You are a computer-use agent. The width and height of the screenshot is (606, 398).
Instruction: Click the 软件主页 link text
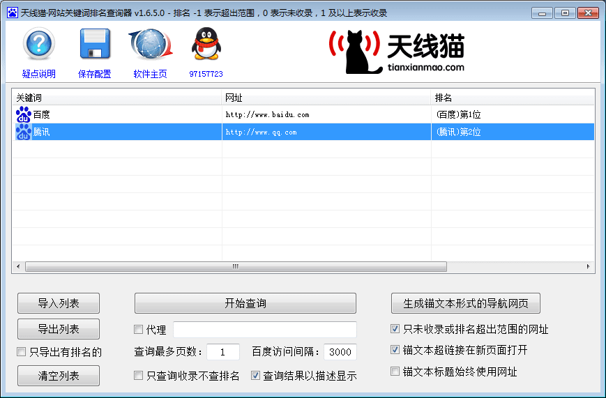click(151, 74)
